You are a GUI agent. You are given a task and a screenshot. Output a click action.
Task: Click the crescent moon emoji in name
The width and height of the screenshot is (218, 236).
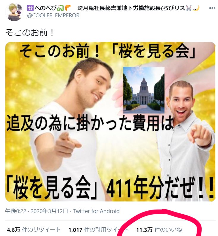point(198,8)
